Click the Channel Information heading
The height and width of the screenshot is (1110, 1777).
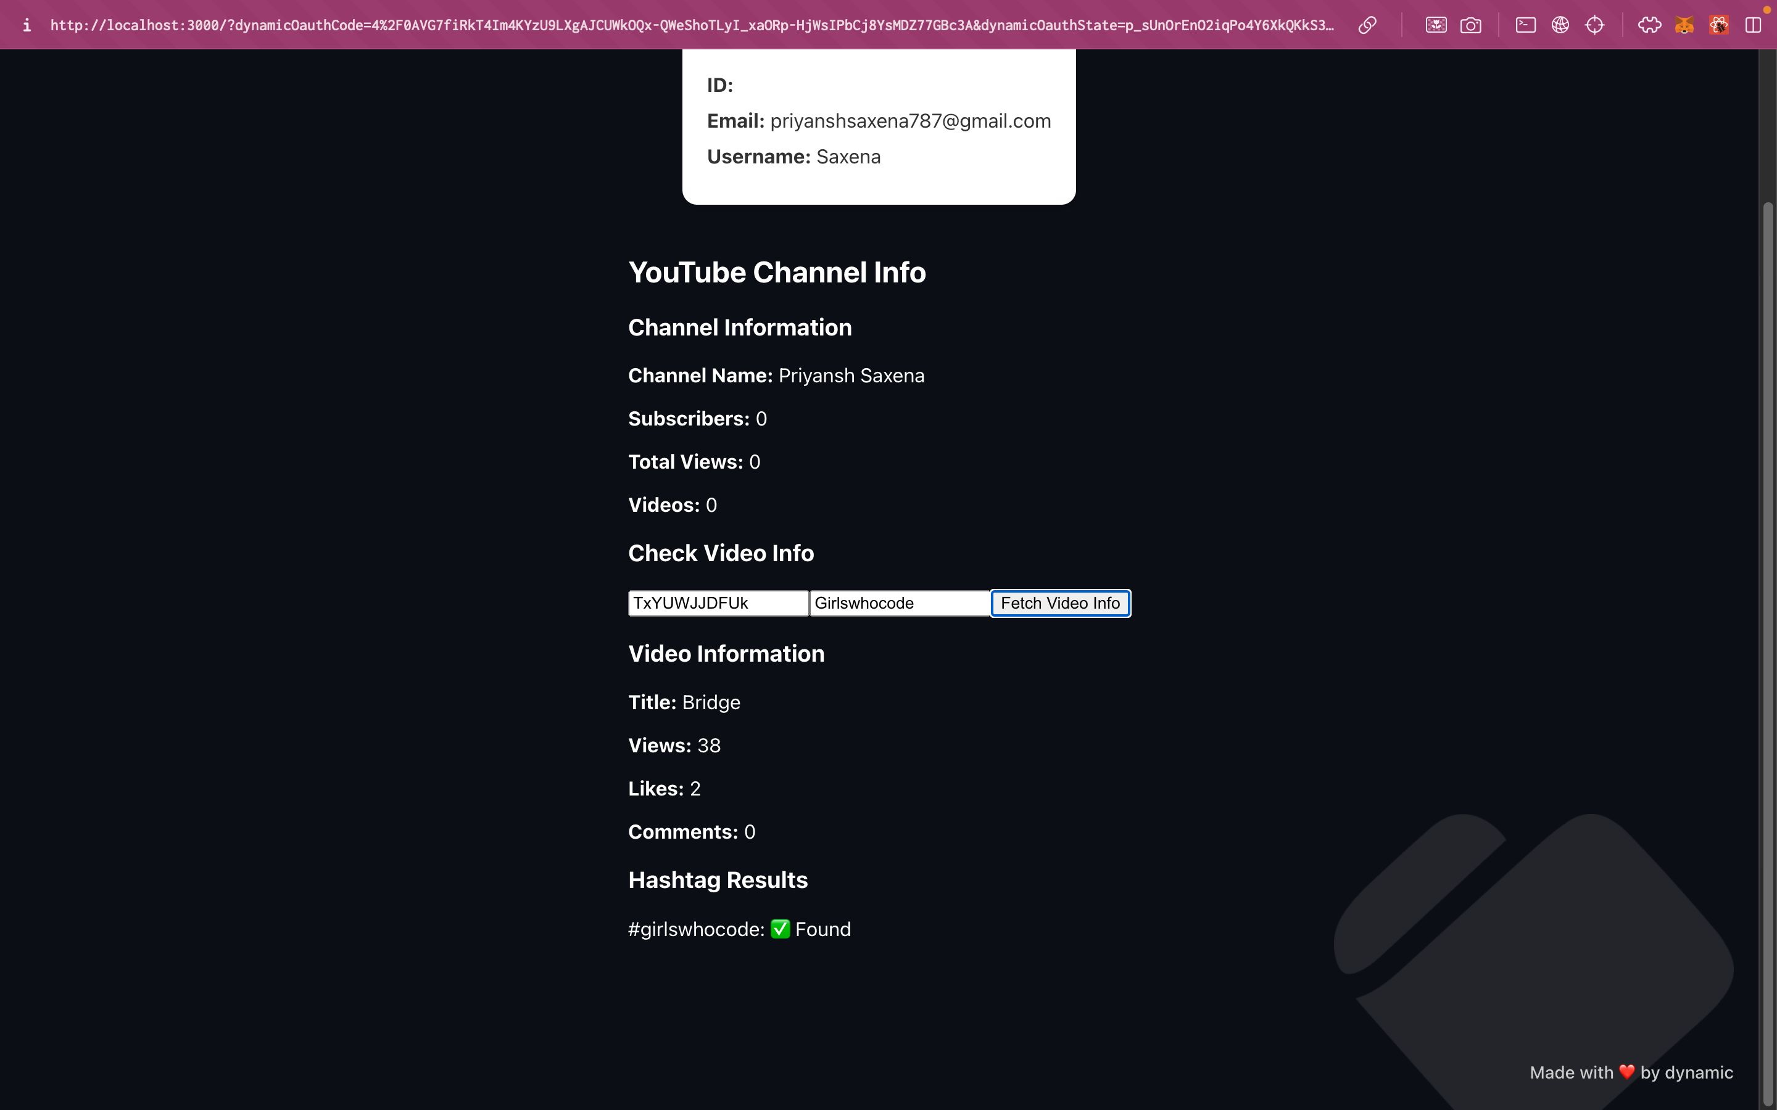(x=740, y=327)
